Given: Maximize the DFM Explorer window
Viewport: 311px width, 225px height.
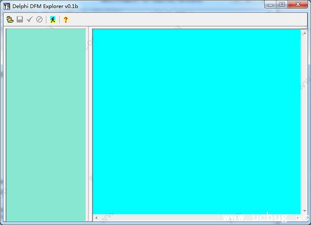Looking at the screenshot, I should click(x=282, y=4).
